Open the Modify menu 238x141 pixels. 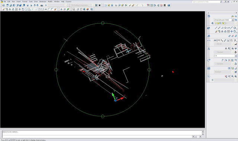click(50, 1)
